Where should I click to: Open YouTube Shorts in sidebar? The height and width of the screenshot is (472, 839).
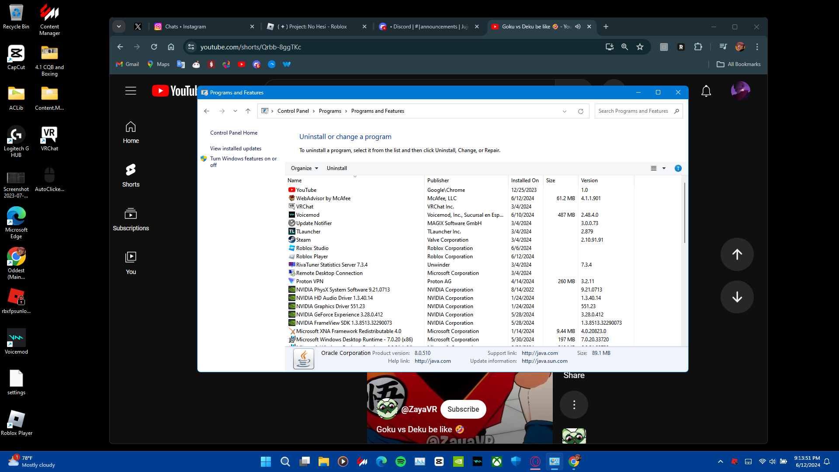[x=131, y=175]
